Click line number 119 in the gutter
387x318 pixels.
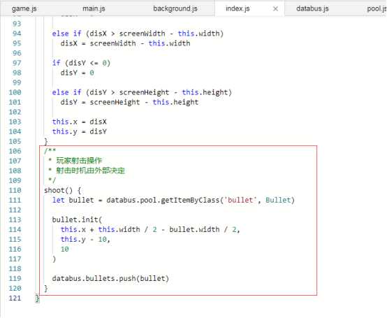15,278
